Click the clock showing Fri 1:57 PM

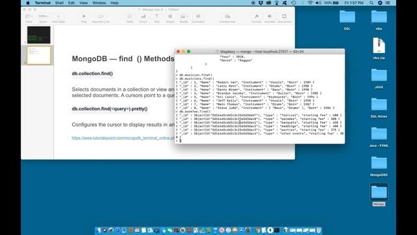(354, 3)
